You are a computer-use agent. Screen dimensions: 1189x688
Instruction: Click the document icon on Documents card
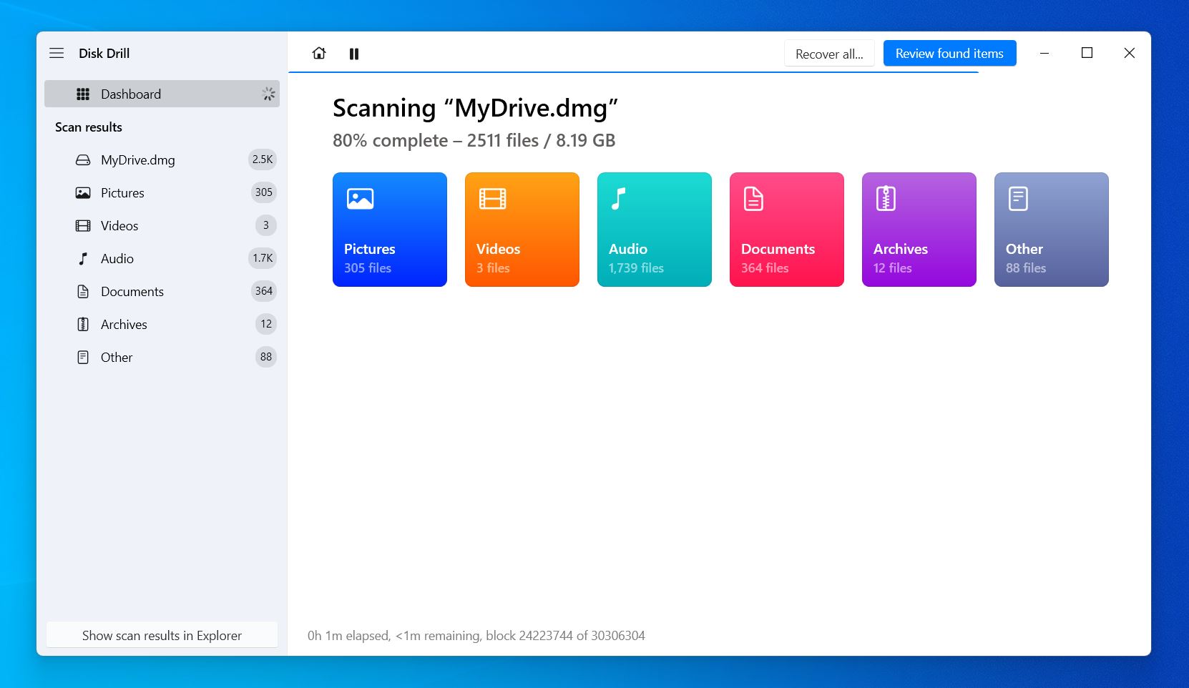click(x=753, y=198)
